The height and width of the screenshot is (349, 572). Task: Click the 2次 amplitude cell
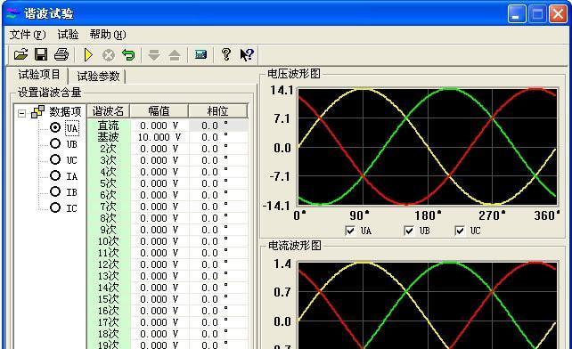pos(159,150)
